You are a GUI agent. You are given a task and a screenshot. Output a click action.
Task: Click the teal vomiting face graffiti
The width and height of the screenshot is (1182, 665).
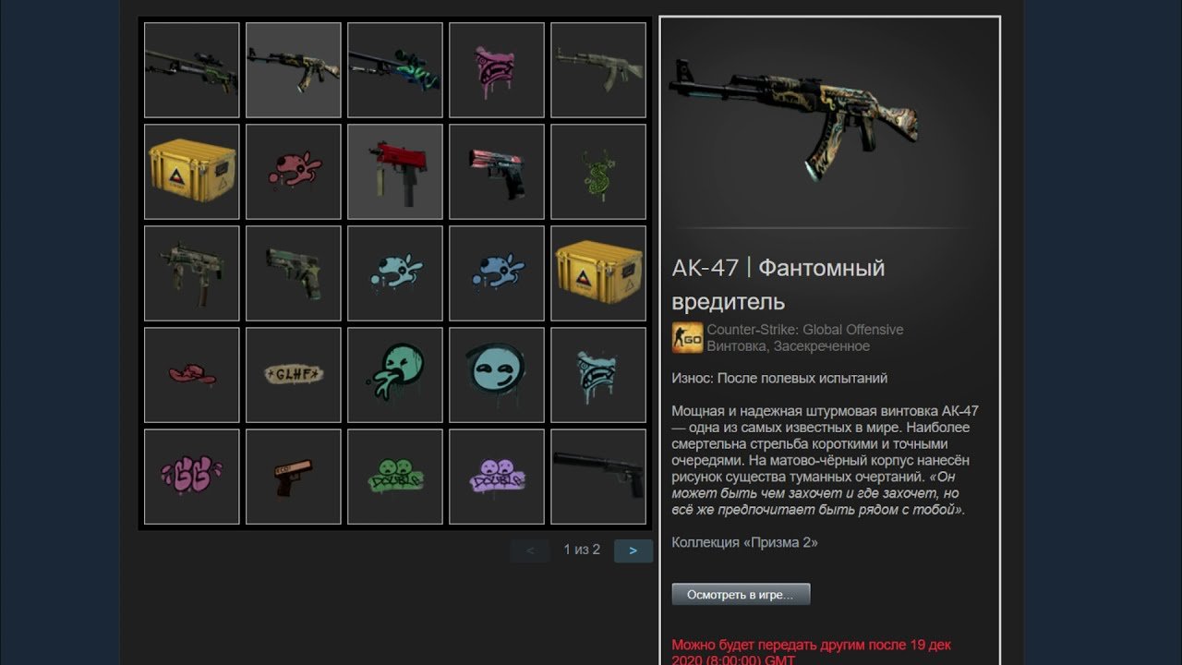(395, 375)
